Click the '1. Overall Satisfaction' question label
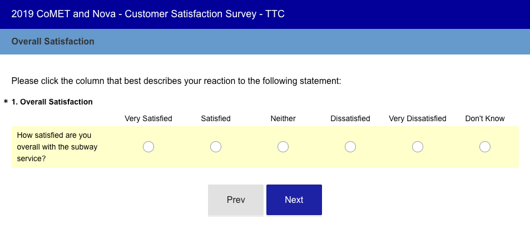Image resolution: width=530 pixels, height=244 pixels. click(52, 102)
